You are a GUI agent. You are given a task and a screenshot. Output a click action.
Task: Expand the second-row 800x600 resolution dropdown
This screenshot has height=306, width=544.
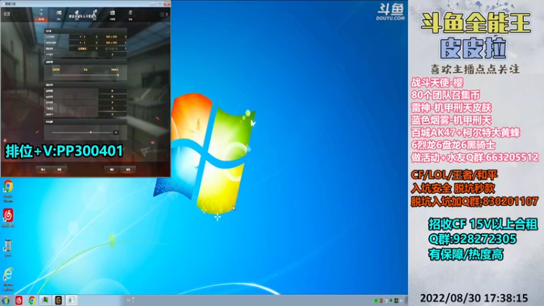point(112,43)
